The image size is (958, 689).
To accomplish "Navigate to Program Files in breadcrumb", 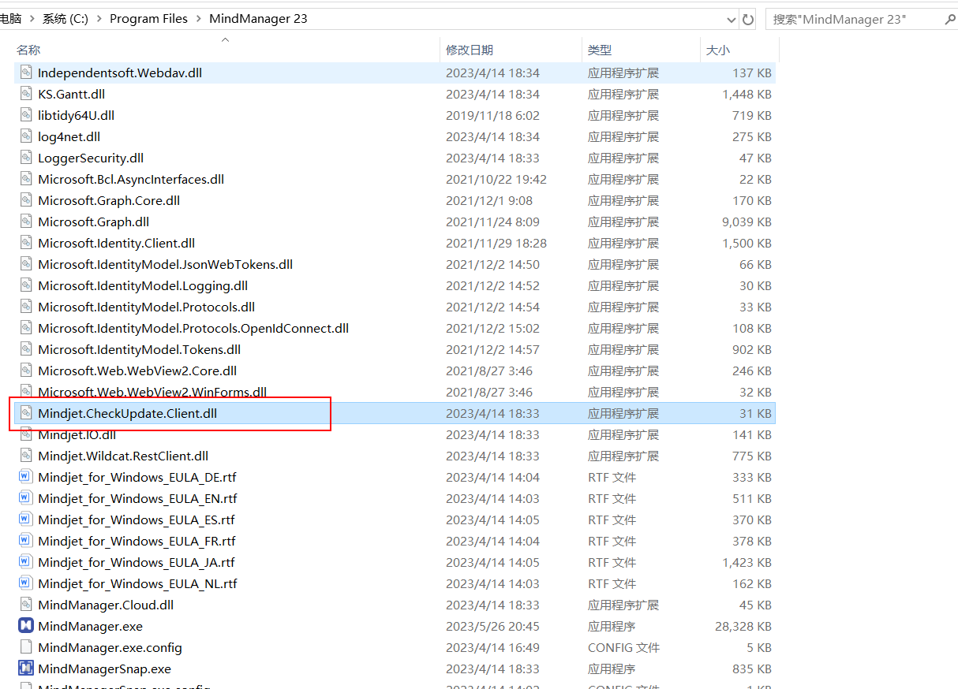I will pyautogui.click(x=148, y=19).
